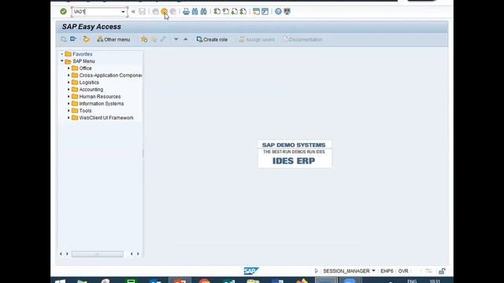Click the Last Page icon
Viewport: 504px width, 283px height.
click(x=243, y=12)
